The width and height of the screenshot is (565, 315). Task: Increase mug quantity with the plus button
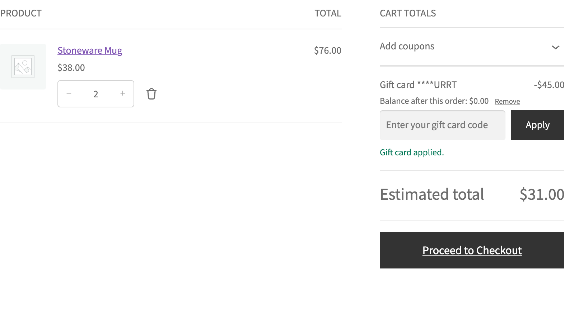click(123, 93)
